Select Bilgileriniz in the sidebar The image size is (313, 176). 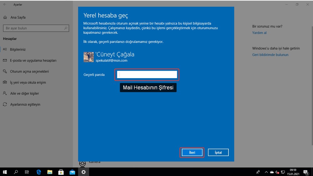coord(18,49)
